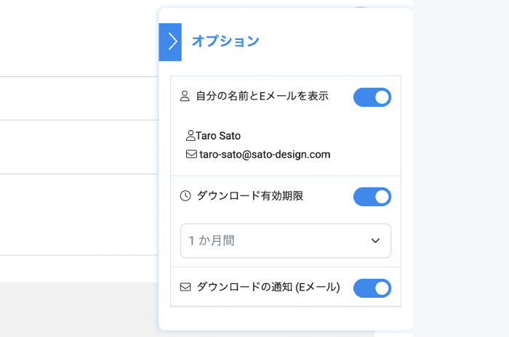Click the name Taro Sato
The width and height of the screenshot is (509, 337).
(x=218, y=136)
